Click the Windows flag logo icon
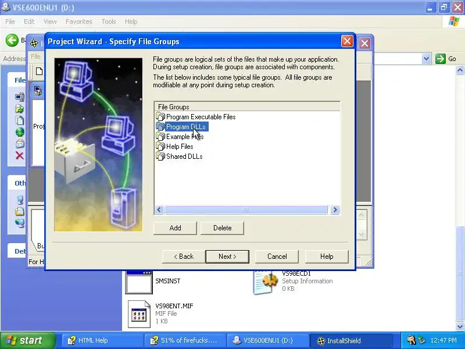The image size is (465, 349). click(454, 22)
